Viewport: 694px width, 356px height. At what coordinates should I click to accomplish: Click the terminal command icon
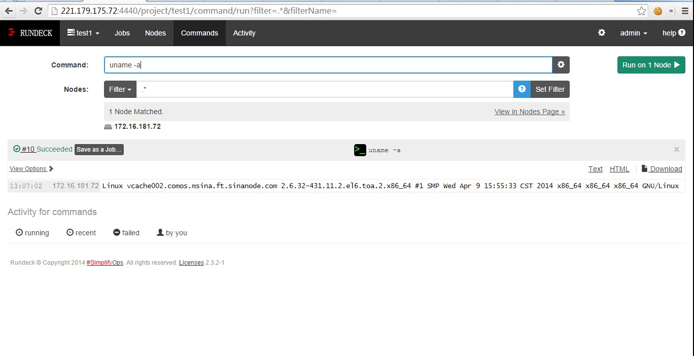pos(360,150)
